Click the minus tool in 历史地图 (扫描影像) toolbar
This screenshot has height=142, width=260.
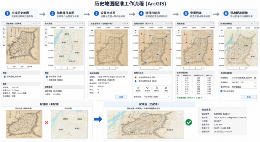pos(4,41)
